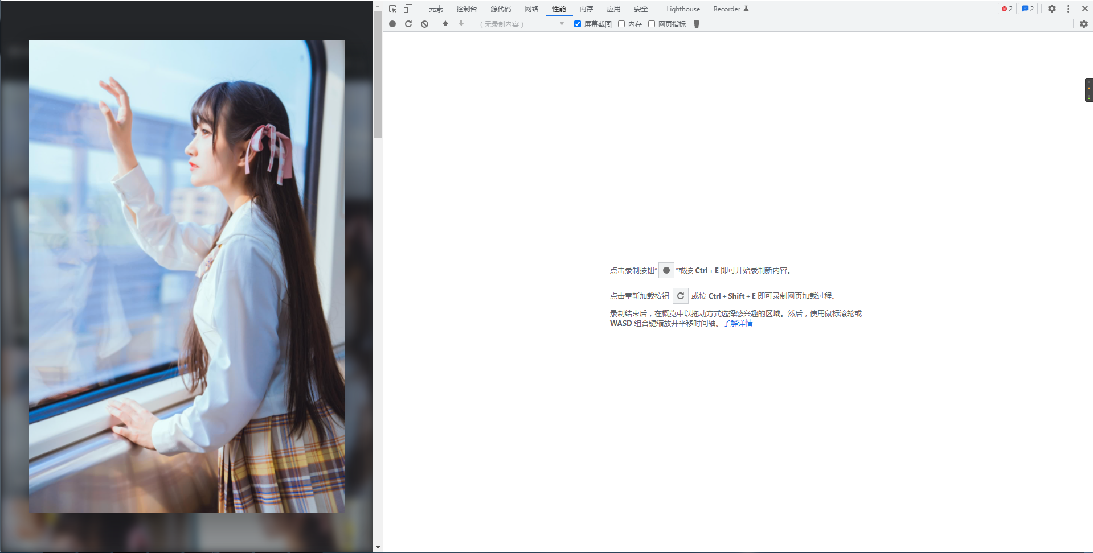This screenshot has width=1093, height=553.
Task: Enable the 网页指标 checkbox
Action: (652, 24)
